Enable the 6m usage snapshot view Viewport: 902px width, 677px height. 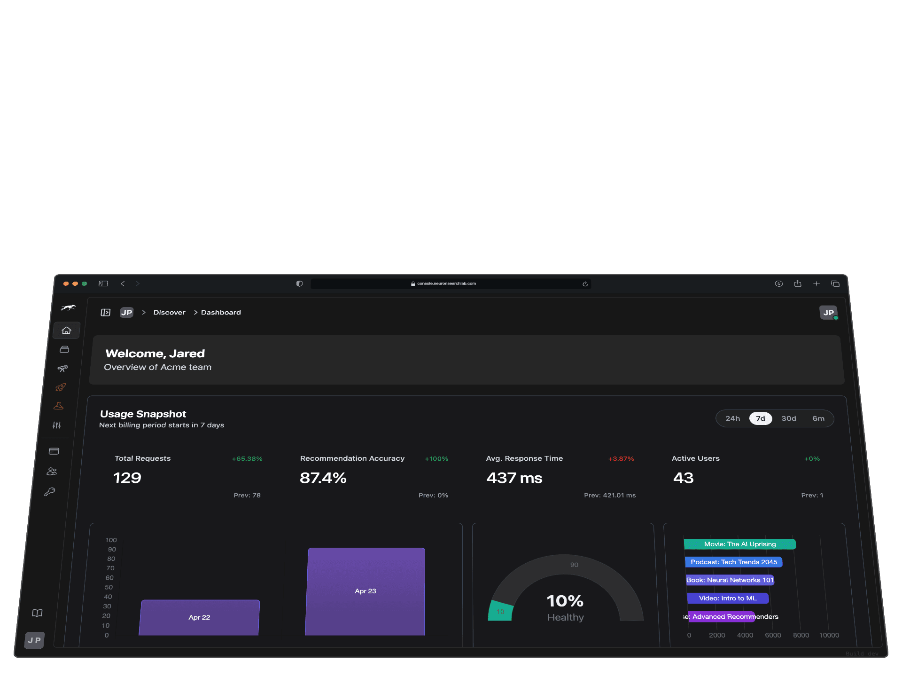(x=818, y=418)
